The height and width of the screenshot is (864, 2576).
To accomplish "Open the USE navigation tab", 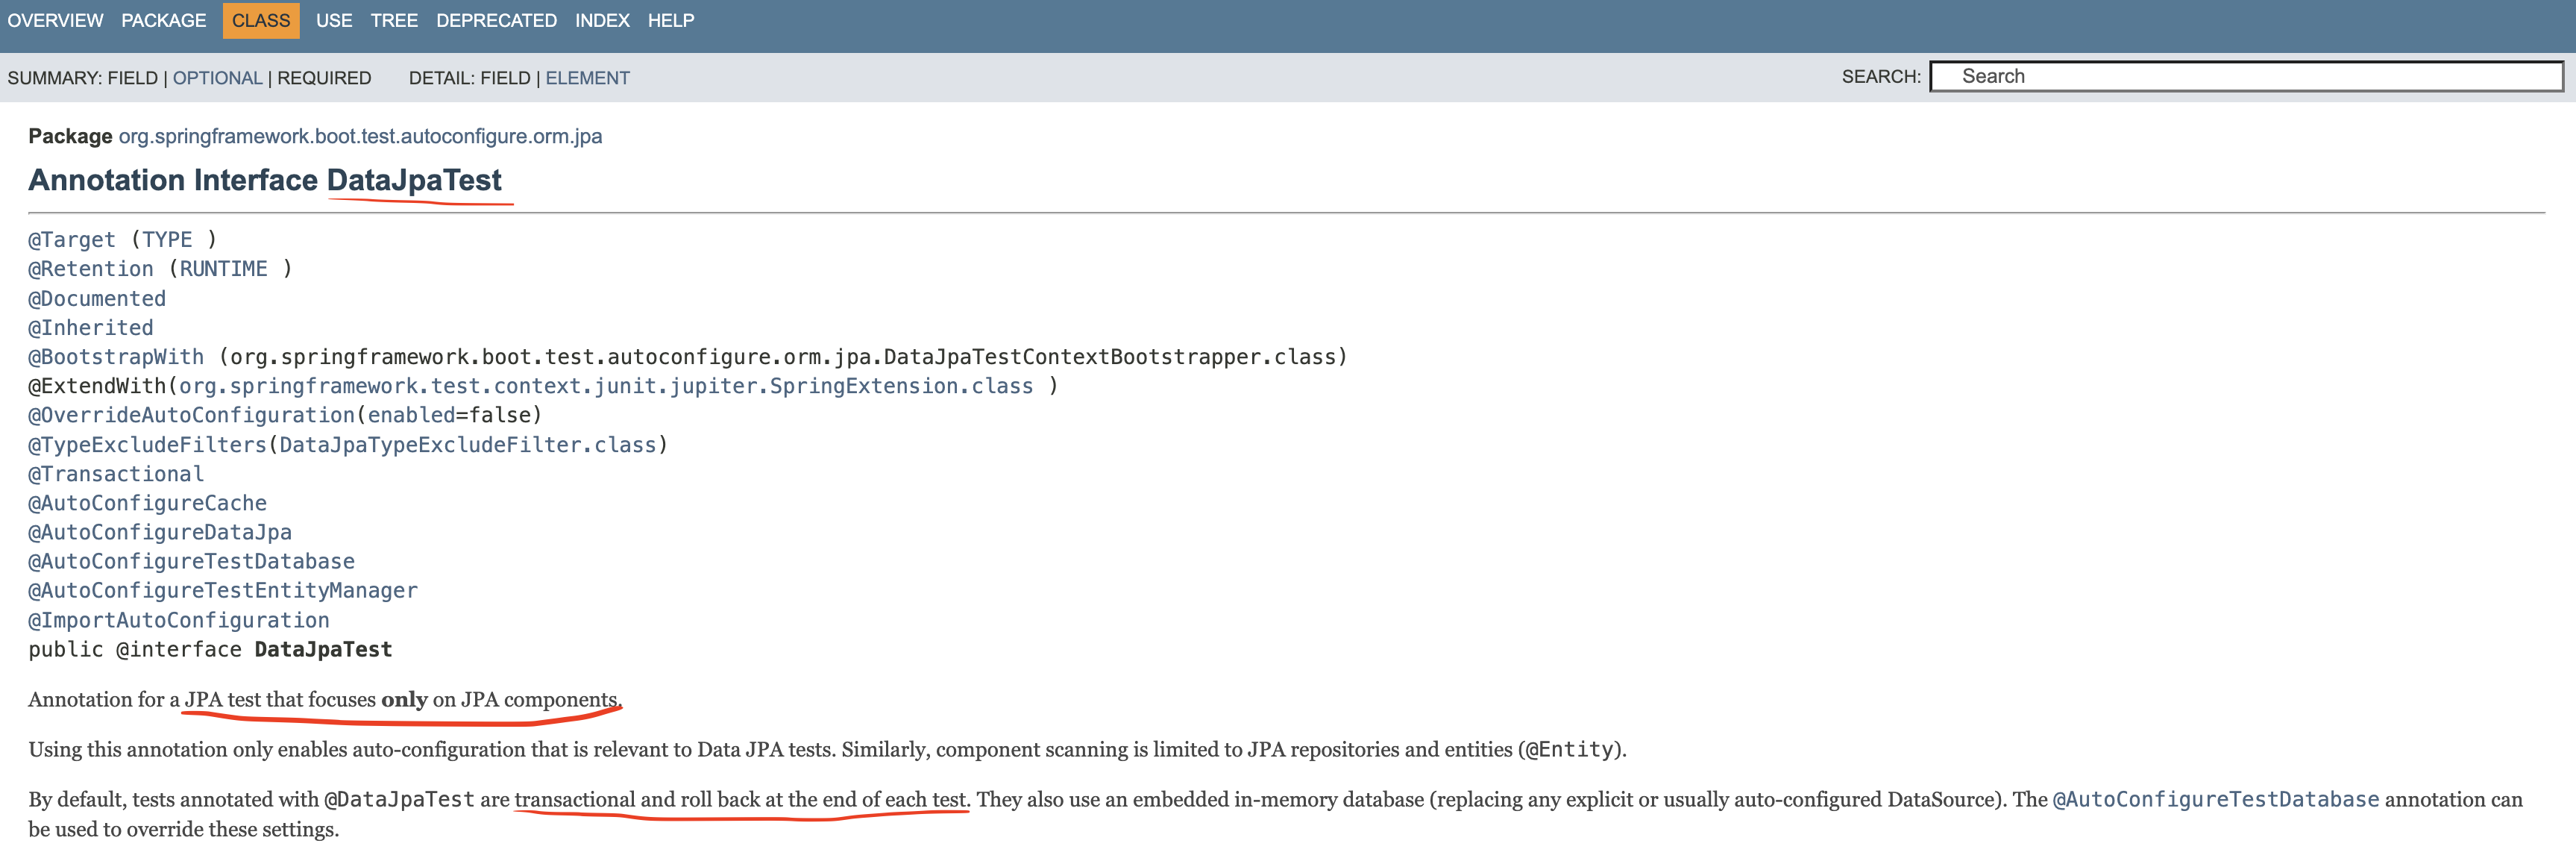I will [x=333, y=20].
